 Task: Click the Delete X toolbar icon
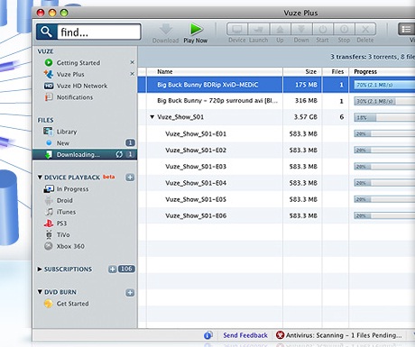coord(365,30)
